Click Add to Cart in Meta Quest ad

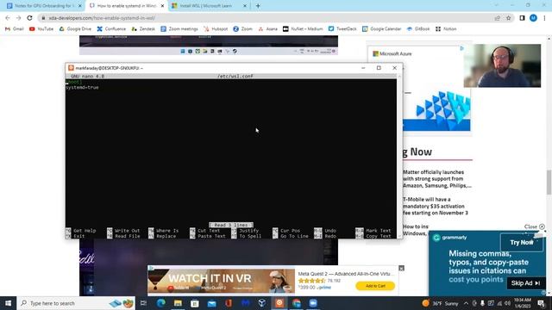[375, 286]
